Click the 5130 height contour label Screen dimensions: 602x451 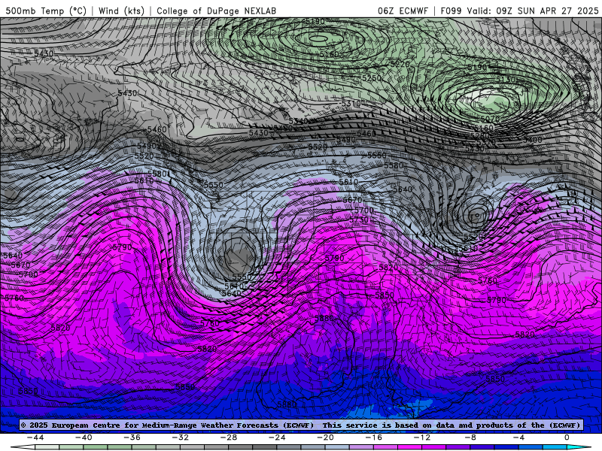(506, 80)
